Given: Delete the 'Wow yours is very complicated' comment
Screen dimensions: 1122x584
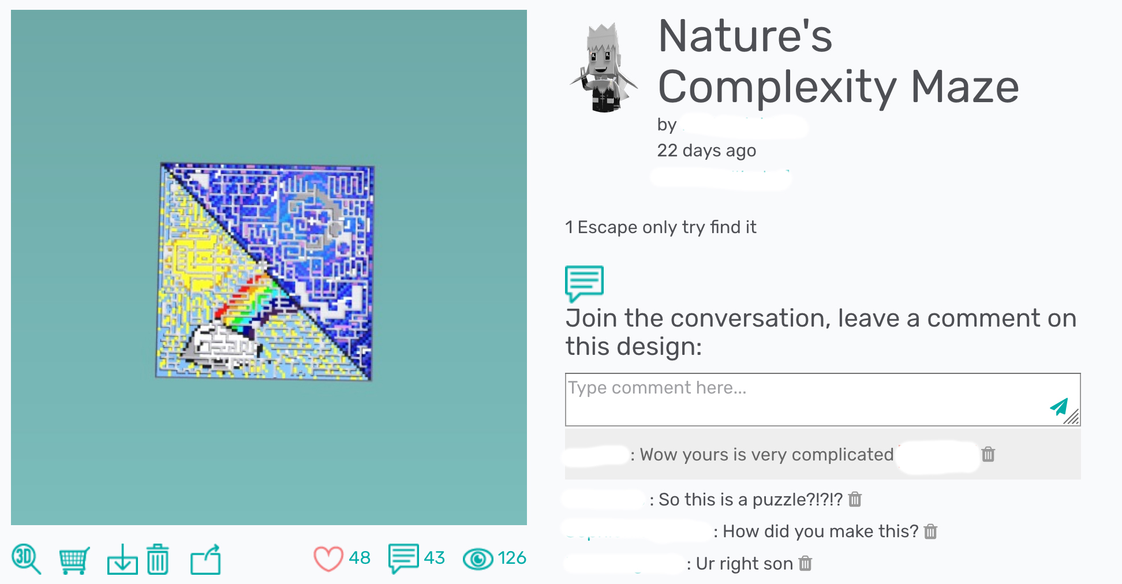Looking at the screenshot, I should (x=988, y=454).
